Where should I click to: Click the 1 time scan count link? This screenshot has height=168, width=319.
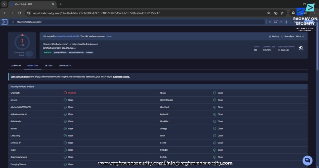pos(108,37)
